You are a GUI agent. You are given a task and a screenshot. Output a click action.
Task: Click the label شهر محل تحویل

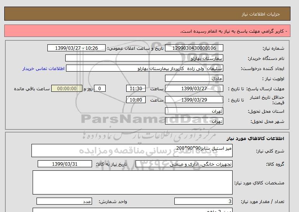(267, 121)
